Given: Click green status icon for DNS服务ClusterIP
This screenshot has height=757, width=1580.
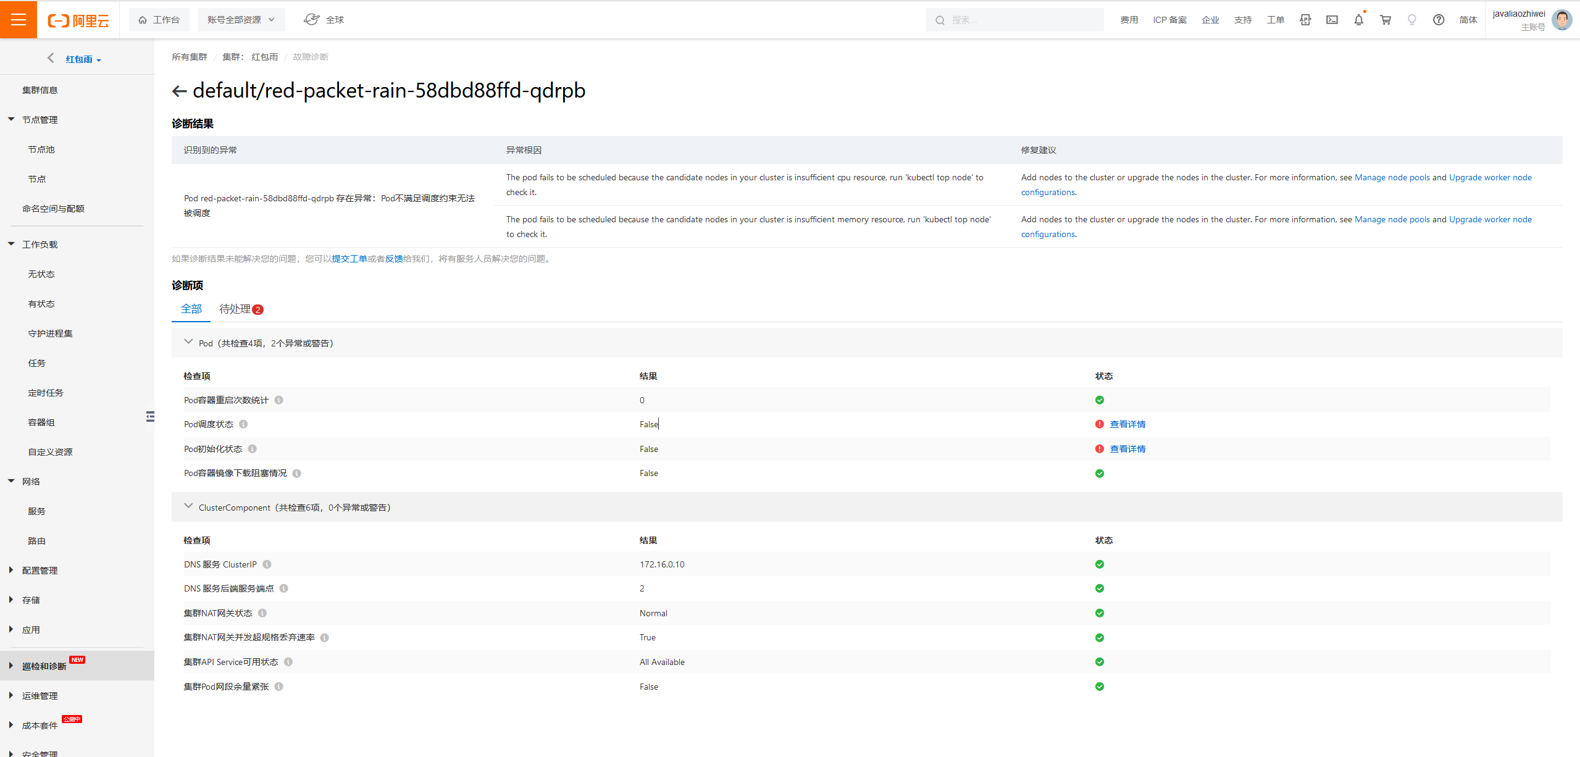Looking at the screenshot, I should coord(1100,564).
